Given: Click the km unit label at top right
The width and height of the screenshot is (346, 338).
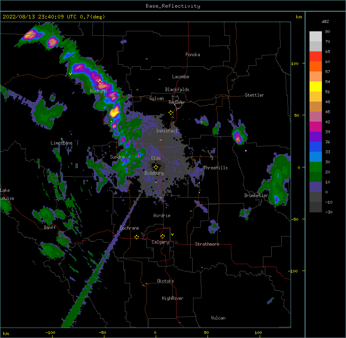Looking at the screenshot, I should click(299, 17).
